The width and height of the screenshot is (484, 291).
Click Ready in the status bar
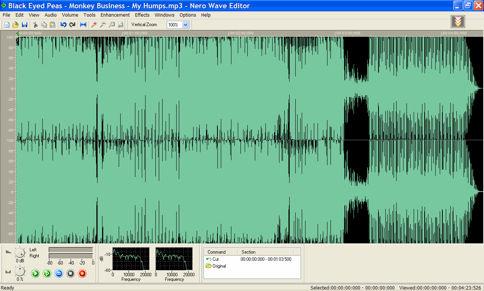pos(8,288)
